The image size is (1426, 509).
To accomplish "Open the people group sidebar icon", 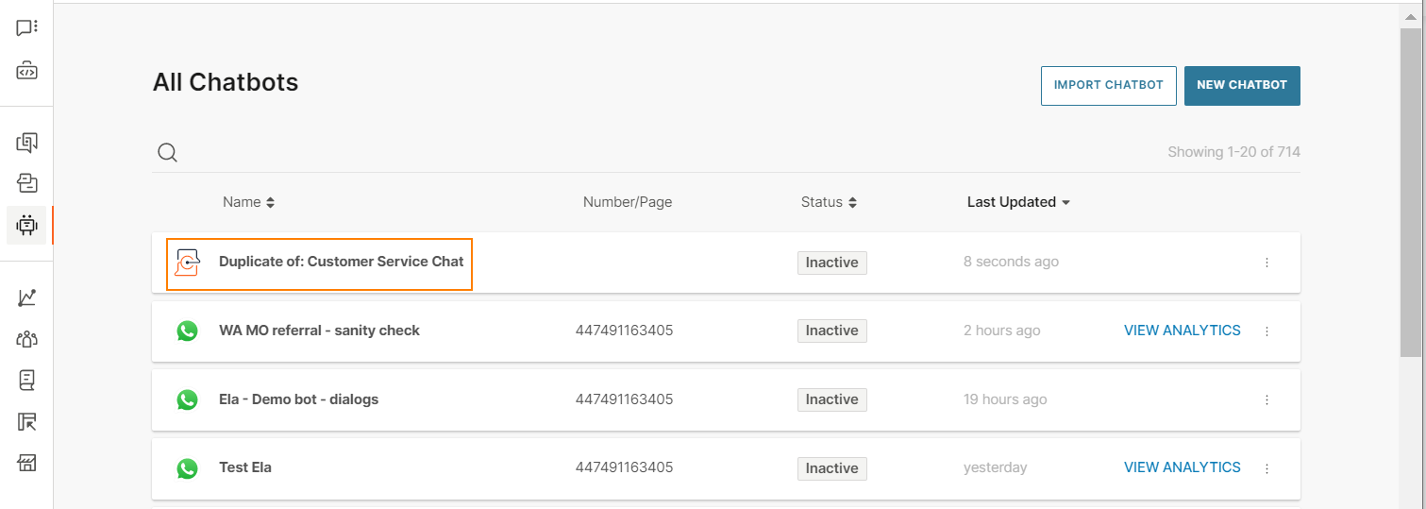I will [26, 339].
